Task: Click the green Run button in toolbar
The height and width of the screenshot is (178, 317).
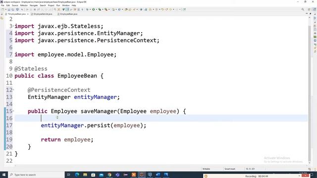Action: tap(94, 9)
